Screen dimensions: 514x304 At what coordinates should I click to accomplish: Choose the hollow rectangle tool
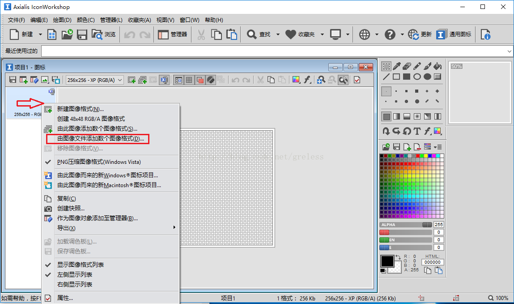tap(396, 77)
